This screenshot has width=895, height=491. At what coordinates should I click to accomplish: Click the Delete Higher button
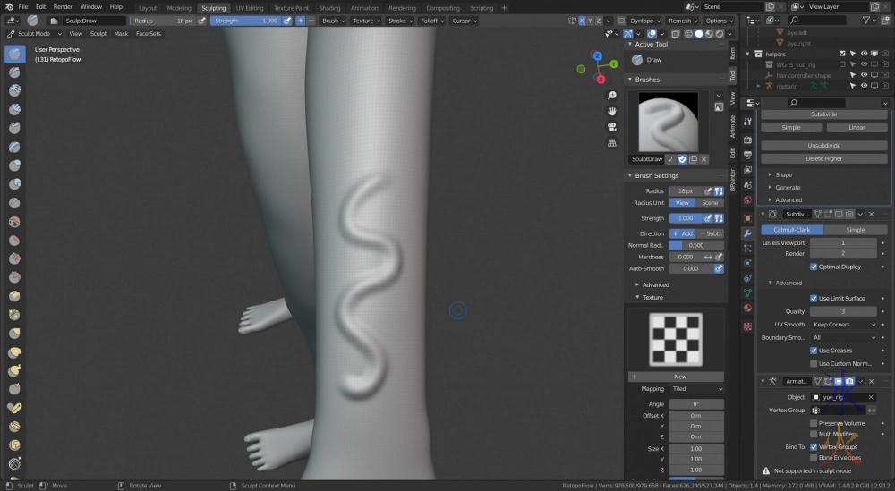(x=823, y=158)
